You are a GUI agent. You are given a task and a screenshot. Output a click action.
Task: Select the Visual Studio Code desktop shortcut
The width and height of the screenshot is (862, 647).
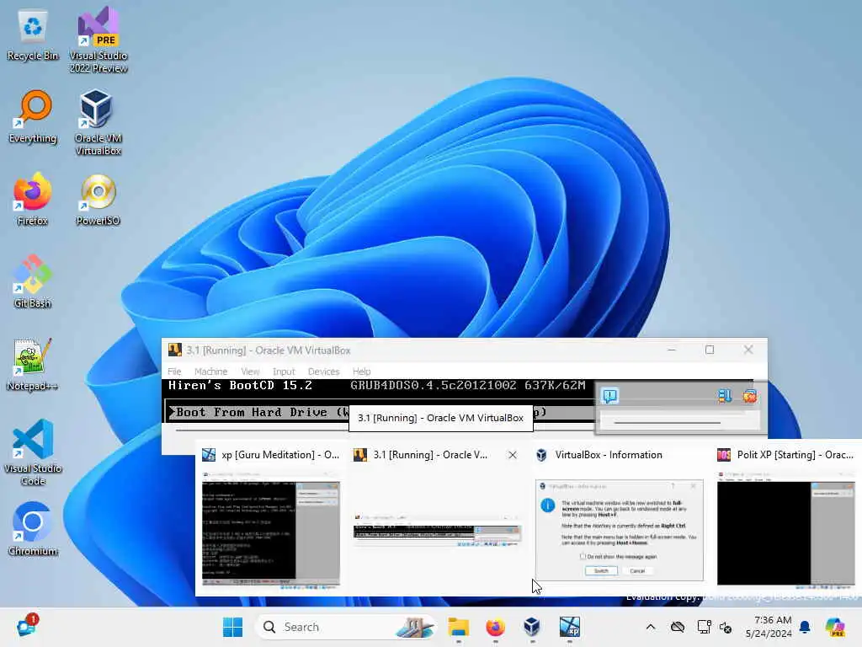(x=33, y=452)
